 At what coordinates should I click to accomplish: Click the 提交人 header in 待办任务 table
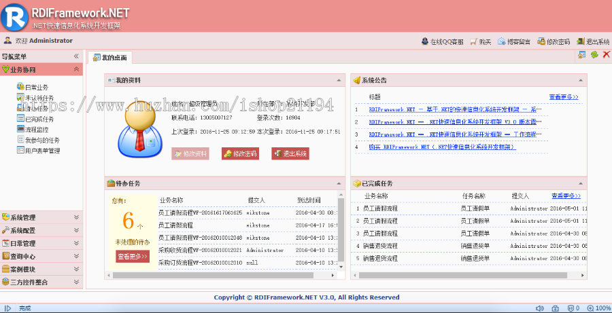click(x=256, y=200)
